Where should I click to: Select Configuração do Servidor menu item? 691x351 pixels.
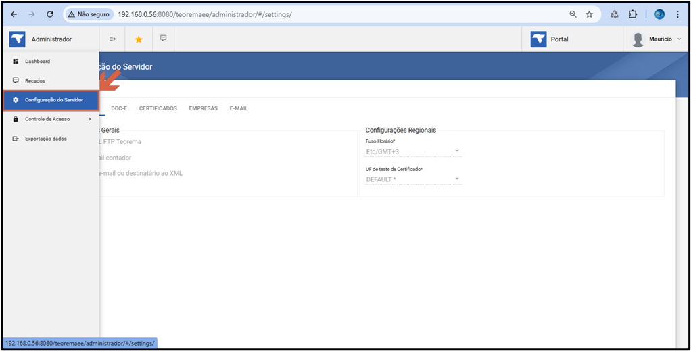(x=50, y=100)
